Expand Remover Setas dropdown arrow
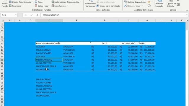Screen dimensions: 189x106 pyautogui.click(x=142, y=6)
